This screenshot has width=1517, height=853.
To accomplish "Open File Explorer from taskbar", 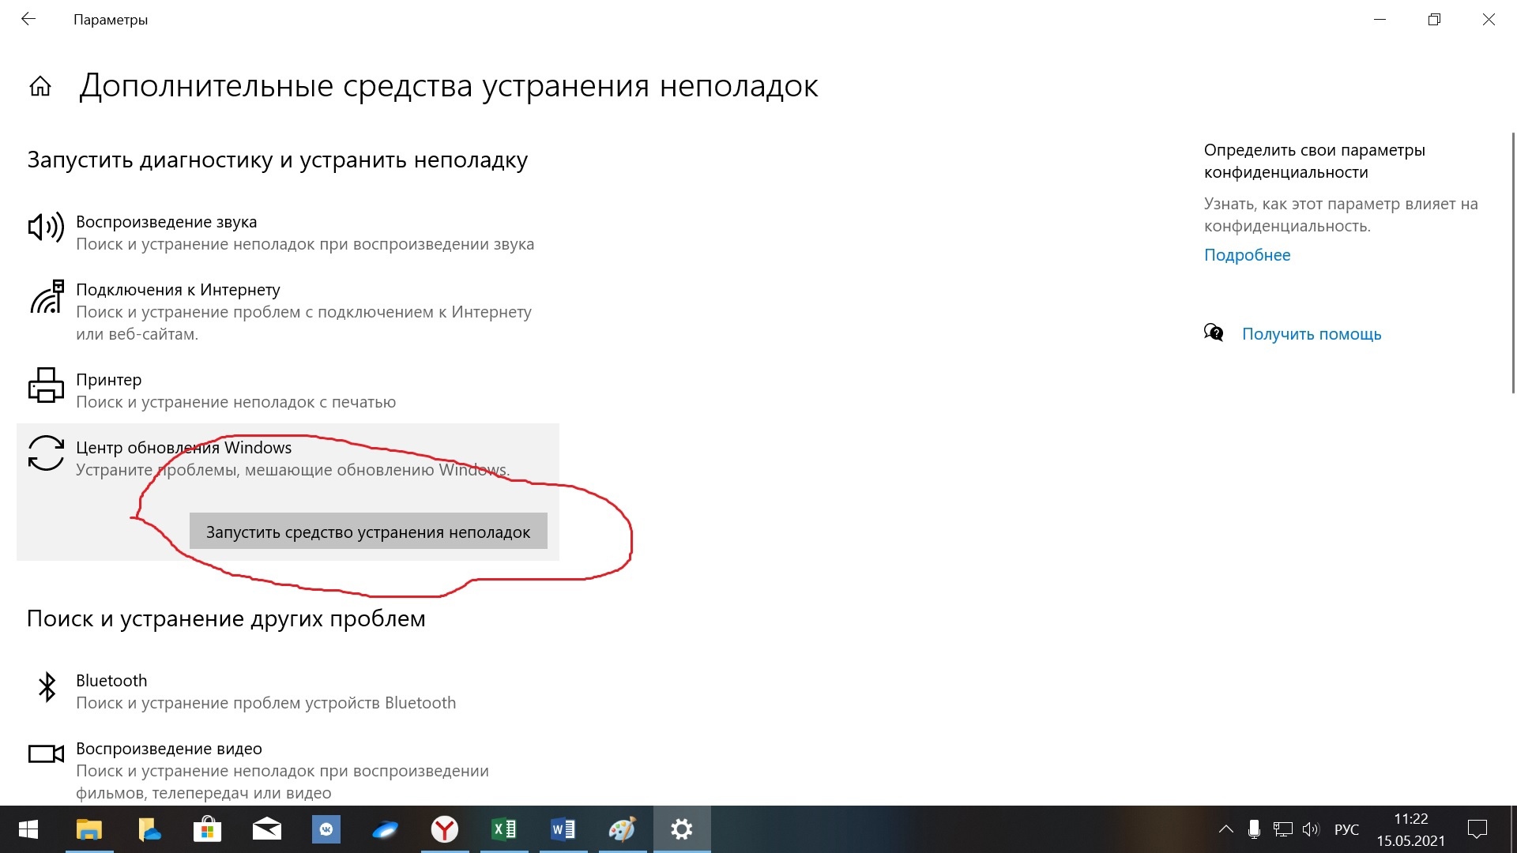I will (88, 829).
